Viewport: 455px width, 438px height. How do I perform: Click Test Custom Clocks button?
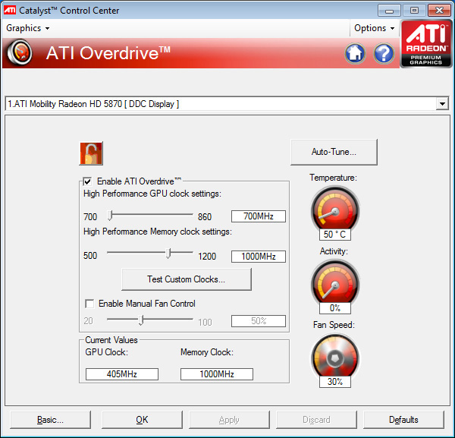coord(187,279)
